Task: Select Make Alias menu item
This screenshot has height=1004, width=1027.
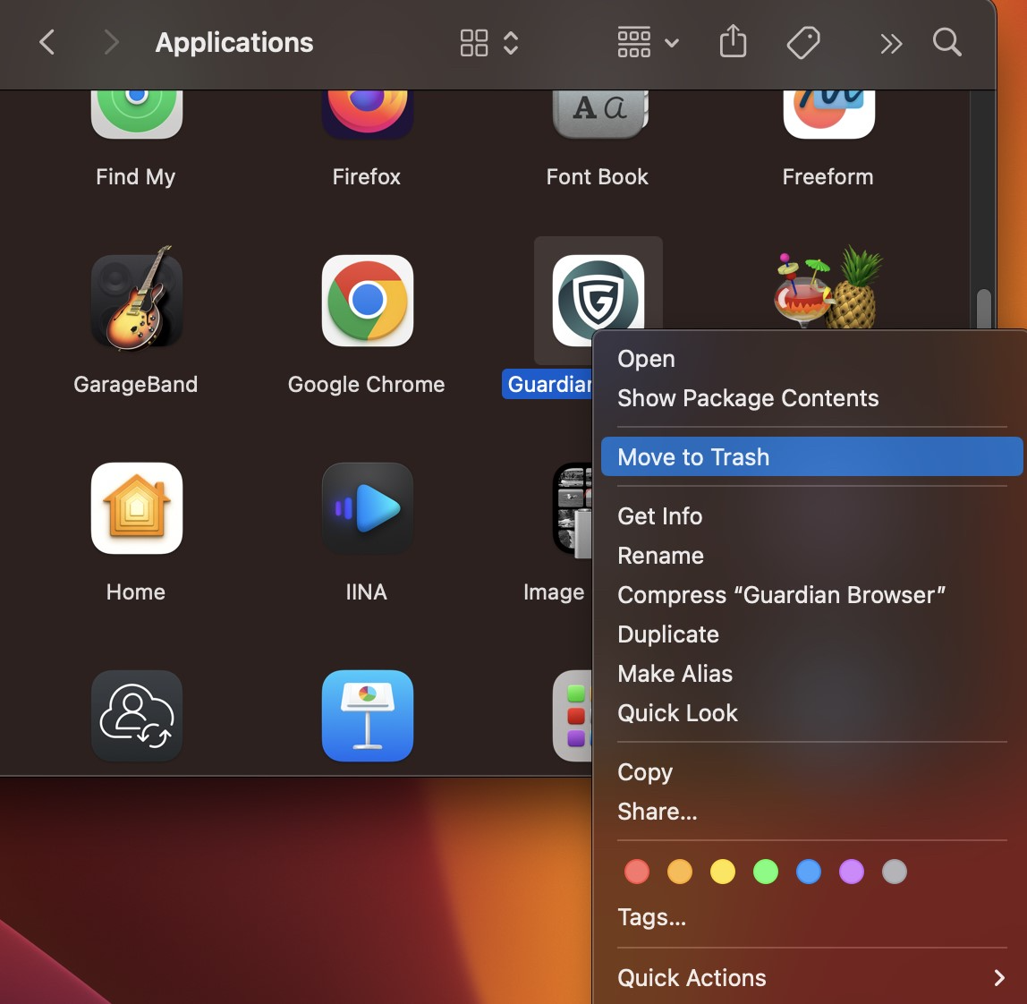Action: point(811,673)
